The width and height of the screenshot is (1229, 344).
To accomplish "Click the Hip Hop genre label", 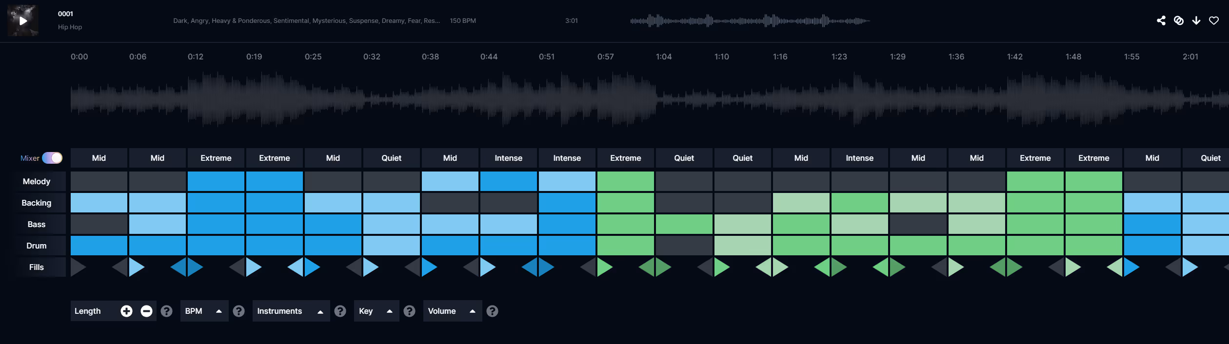I will 70,27.
